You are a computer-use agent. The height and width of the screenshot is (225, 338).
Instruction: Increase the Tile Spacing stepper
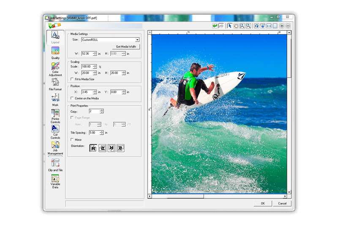pos(101,131)
